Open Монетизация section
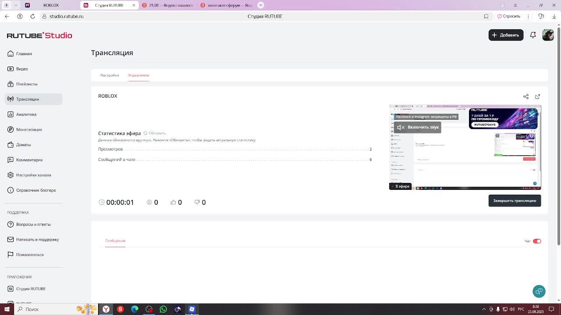Image resolution: width=561 pixels, height=315 pixels. point(25,129)
